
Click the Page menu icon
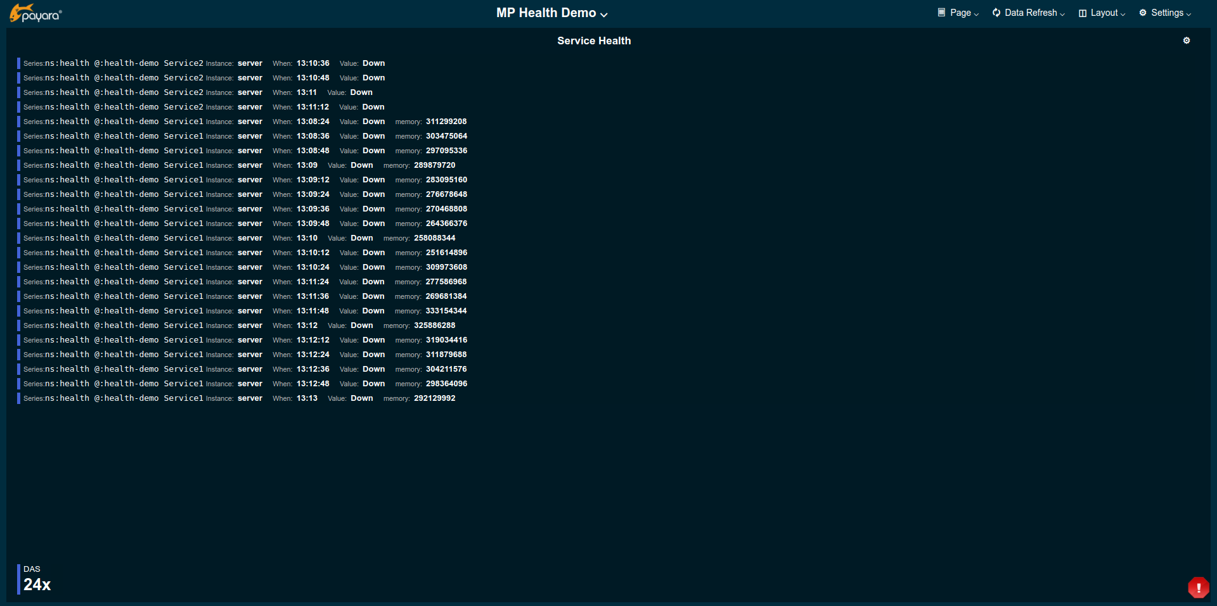coord(941,13)
